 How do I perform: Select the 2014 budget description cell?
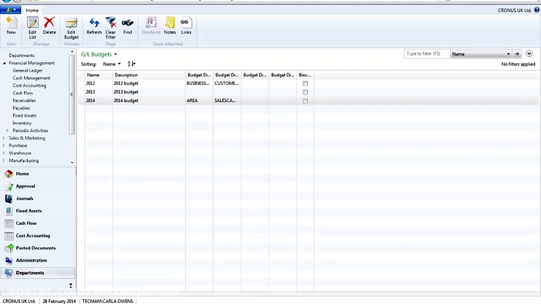[x=148, y=101]
